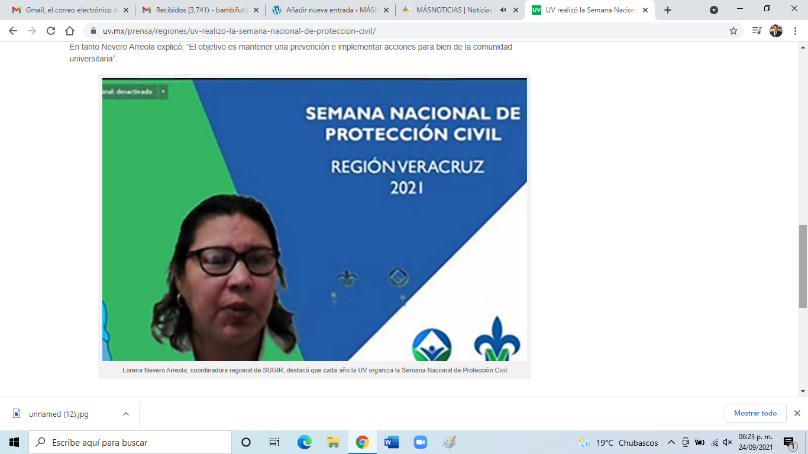Go to the browser home page
This screenshot has height=454, width=808.
[70, 31]
